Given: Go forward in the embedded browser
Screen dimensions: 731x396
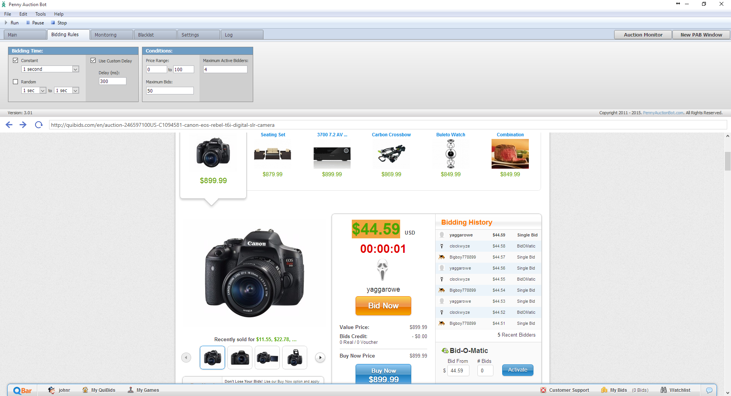Looking at the screenshot, I should (x=23, y=125).
